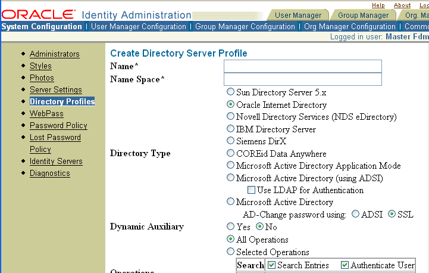
Task: Open the Identity Servers link
Action: [56, 161]
